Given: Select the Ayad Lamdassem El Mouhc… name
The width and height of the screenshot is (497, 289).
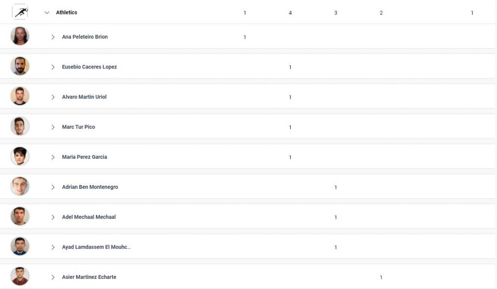Looking at the screenshot, I should coord(97,247).
